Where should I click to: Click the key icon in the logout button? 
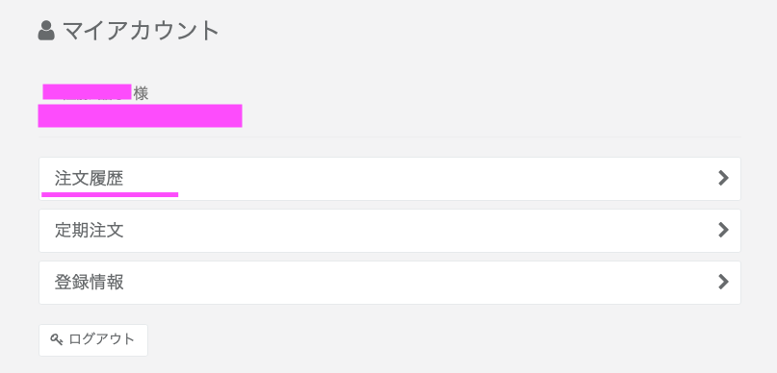[x=57, y=339]
